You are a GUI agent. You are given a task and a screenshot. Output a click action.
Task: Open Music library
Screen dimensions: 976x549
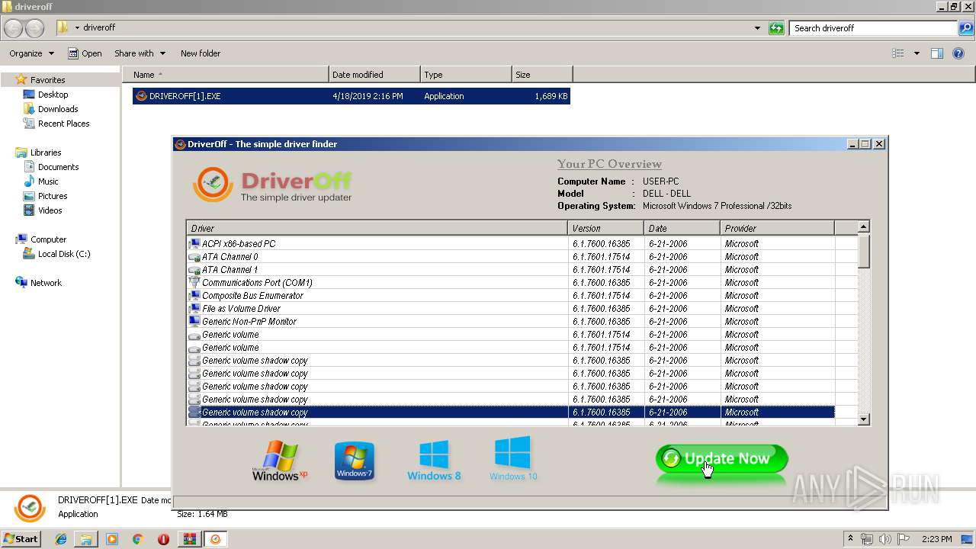(48, 181)
